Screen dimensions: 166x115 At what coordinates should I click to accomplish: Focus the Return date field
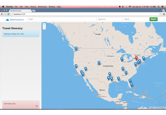coord(136,19)
